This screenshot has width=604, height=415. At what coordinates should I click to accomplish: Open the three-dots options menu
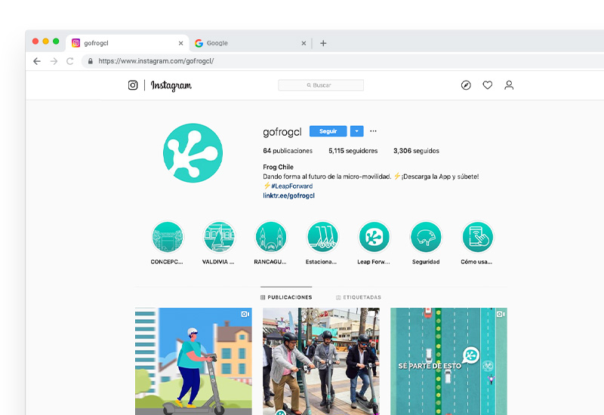(x=373, y=131)
